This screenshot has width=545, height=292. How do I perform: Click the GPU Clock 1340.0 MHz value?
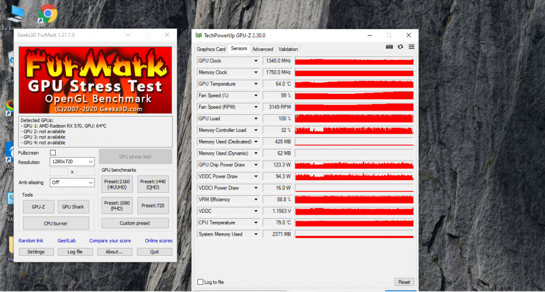[278, 61]
